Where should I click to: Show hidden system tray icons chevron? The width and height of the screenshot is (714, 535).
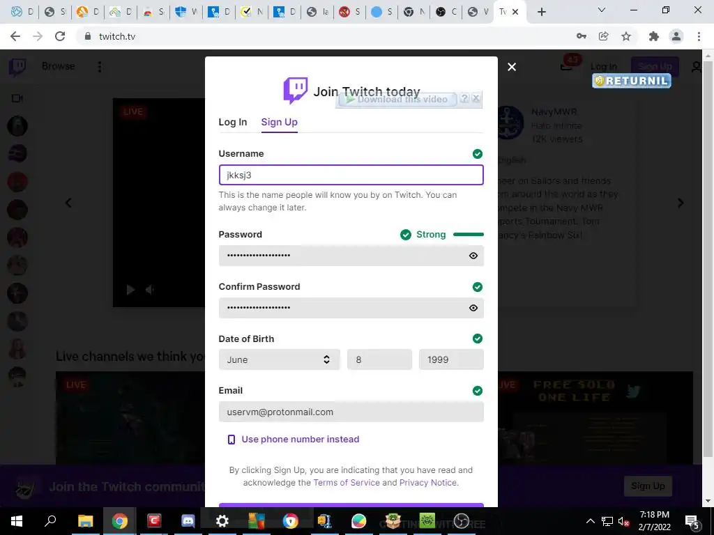click(590, 521)
